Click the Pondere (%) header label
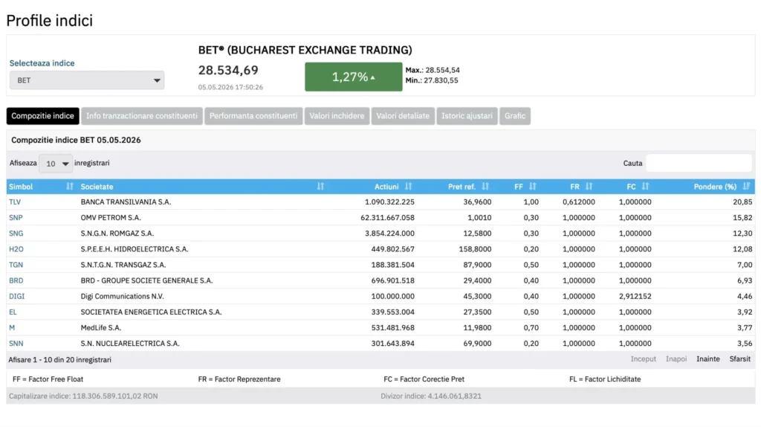 tap(715, 187)
